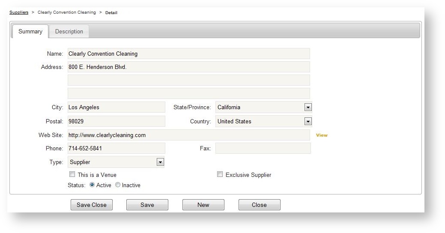
Task: Expand the Country dropdown
Action: [x=308, y=122]
